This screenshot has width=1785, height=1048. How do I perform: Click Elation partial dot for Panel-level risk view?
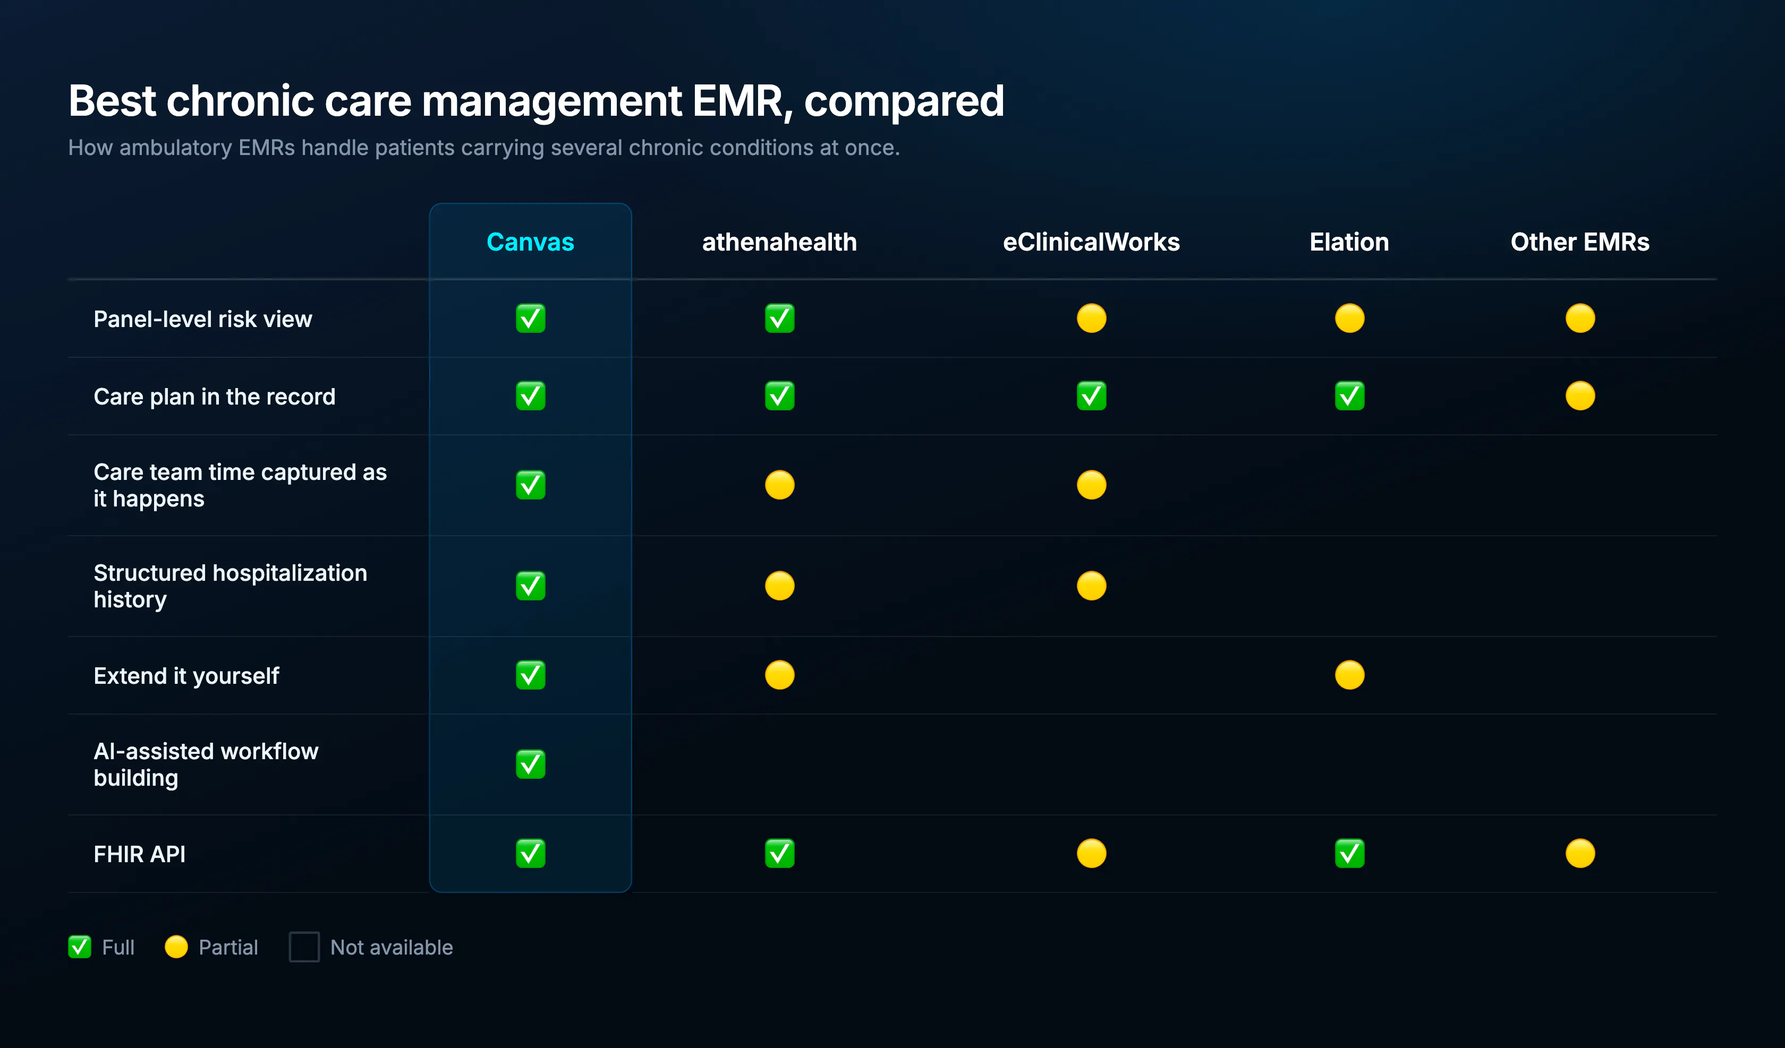1349,319
